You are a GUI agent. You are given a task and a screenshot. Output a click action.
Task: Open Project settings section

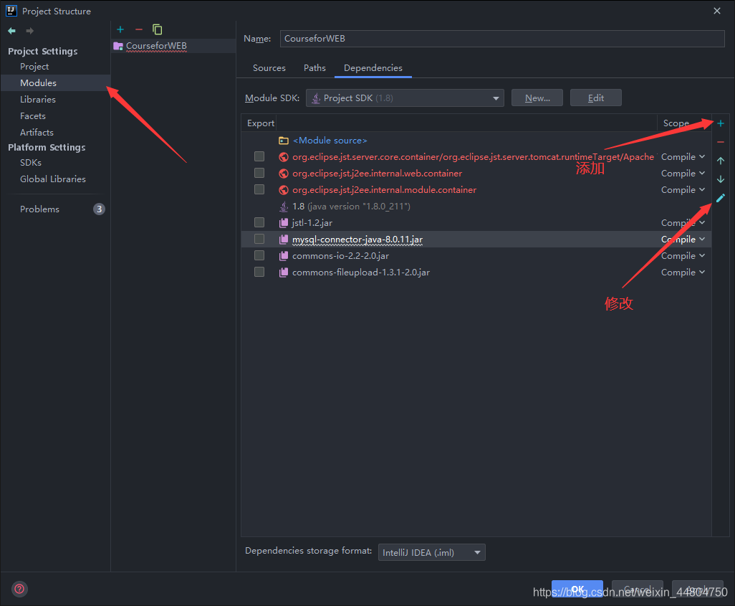(x=34, y=67)
